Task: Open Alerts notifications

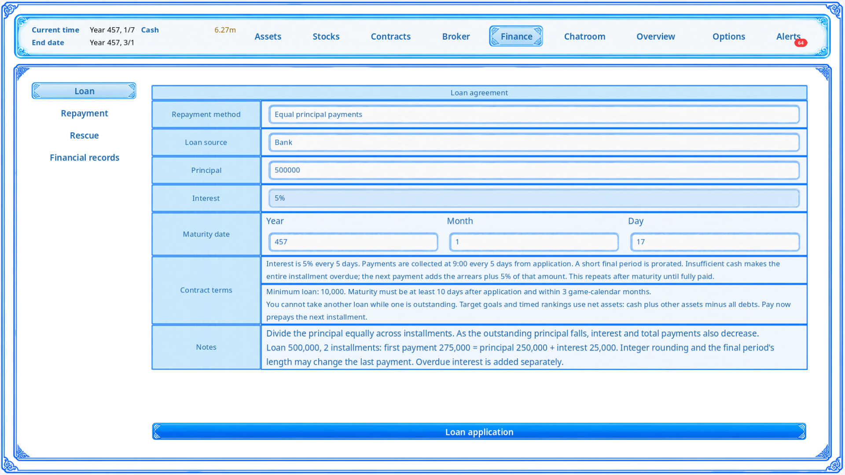Action: point(788,37)
